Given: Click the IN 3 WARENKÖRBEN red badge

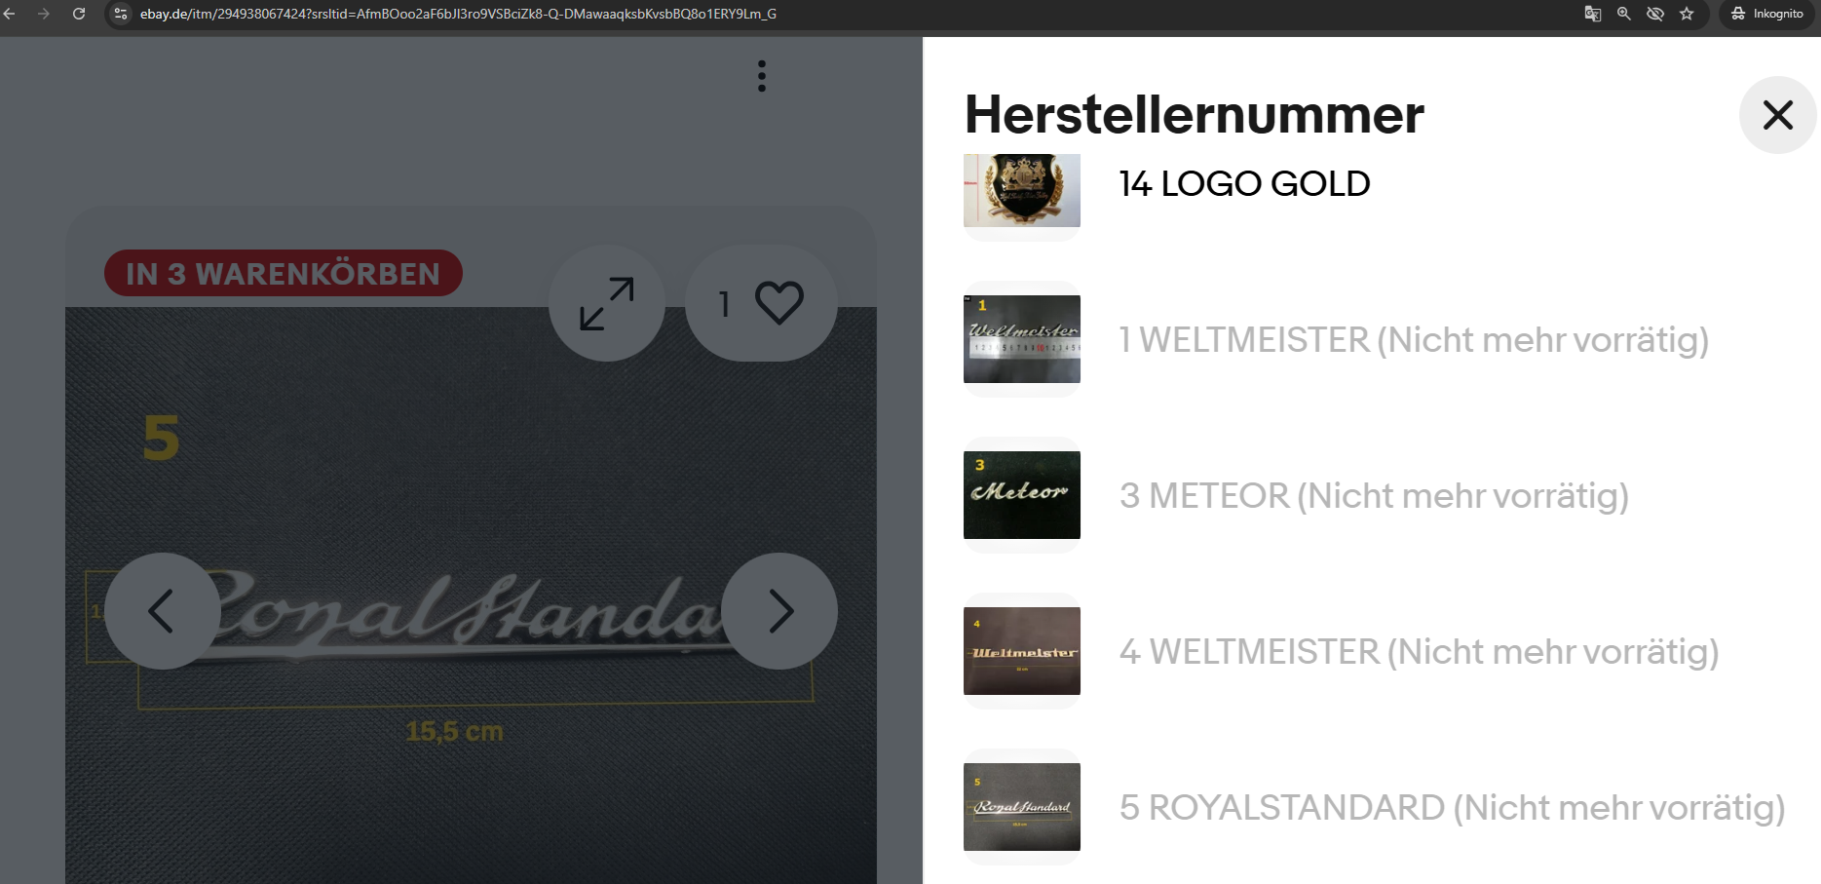Looking at the screenshot, I should pos(284,273).
